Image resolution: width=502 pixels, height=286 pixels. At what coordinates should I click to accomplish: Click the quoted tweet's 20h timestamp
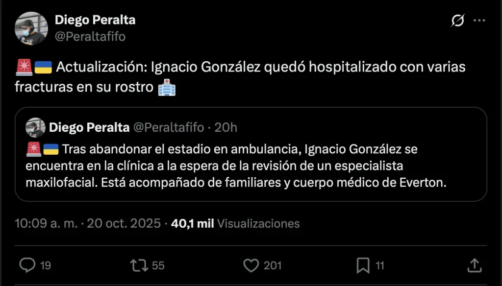click(x=226, y=128)
